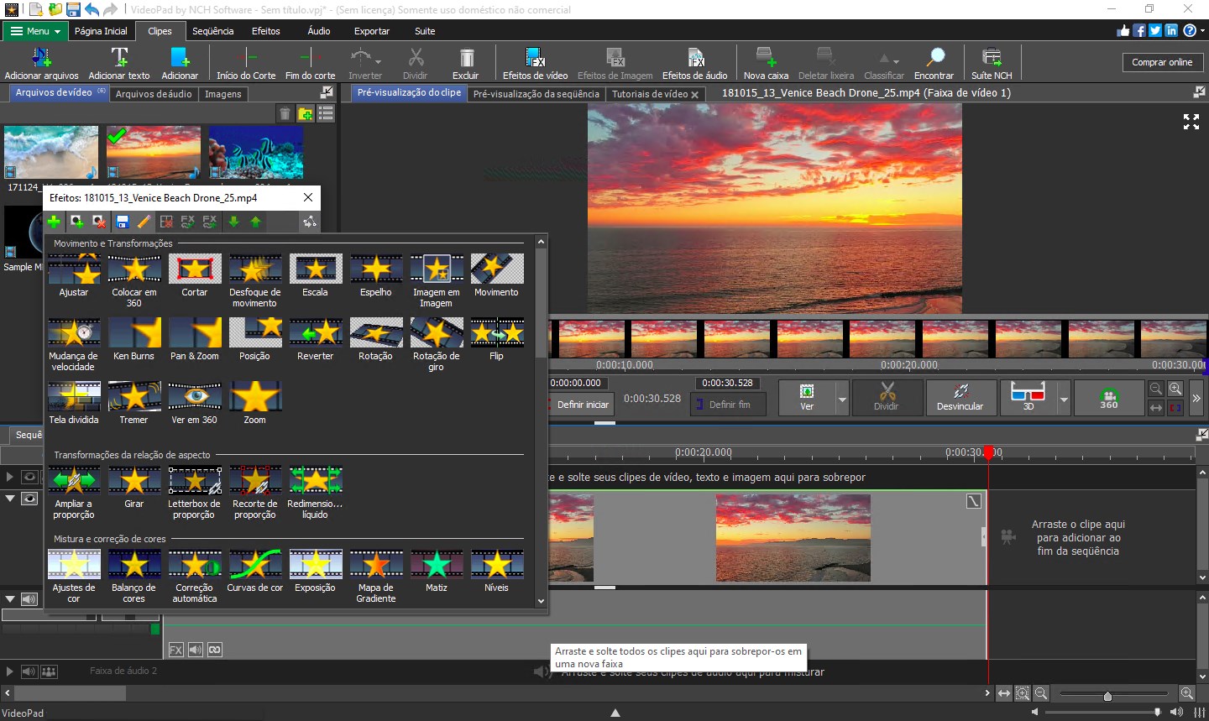Adjust the timeline zoom slider
1209x721 pixels.
click(x=1107, y=696)
